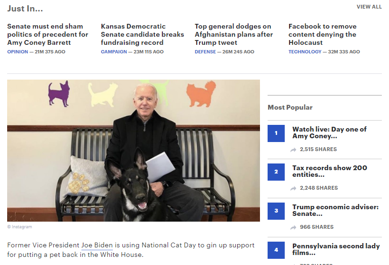This screenshot has height=265, width=389.
Task: Select the Defense category tag
Action: point(205,52)
